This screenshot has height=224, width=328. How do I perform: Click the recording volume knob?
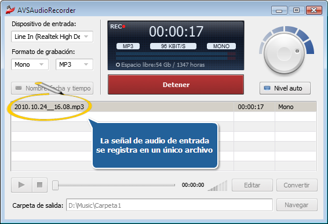(x=285, y=53)
